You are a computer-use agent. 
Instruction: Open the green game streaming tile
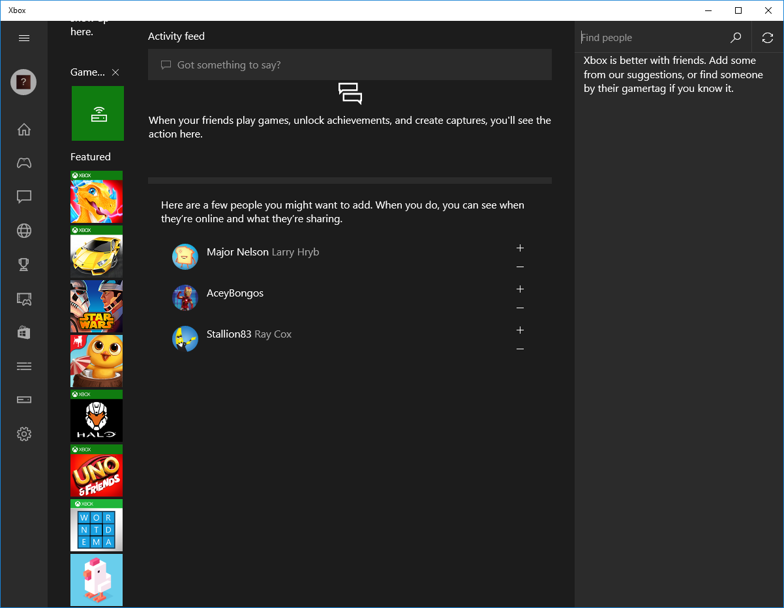coord(98,113)
